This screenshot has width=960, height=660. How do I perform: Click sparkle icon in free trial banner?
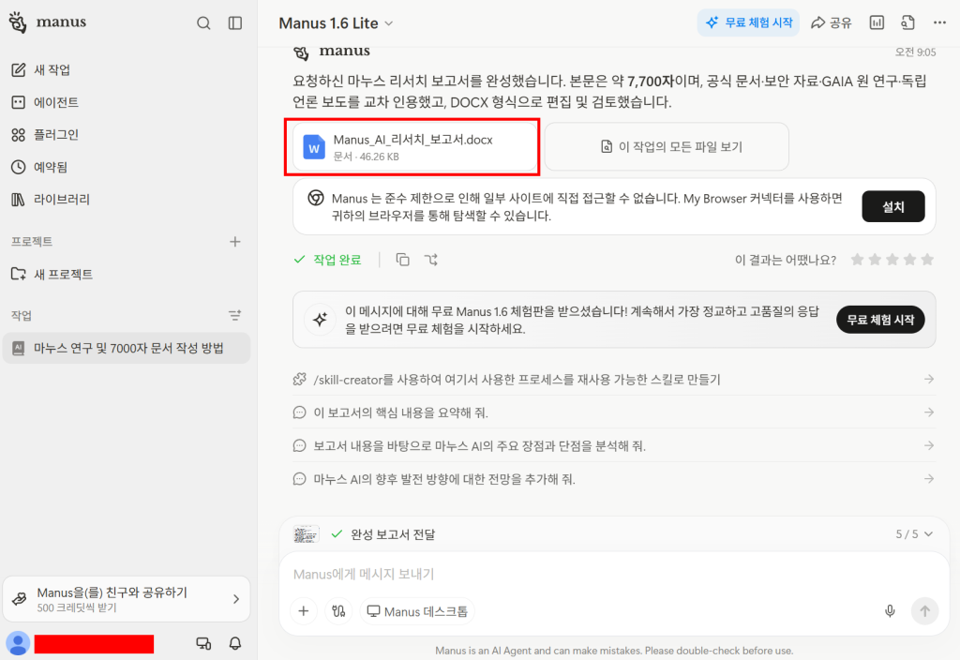click(320, 320)
